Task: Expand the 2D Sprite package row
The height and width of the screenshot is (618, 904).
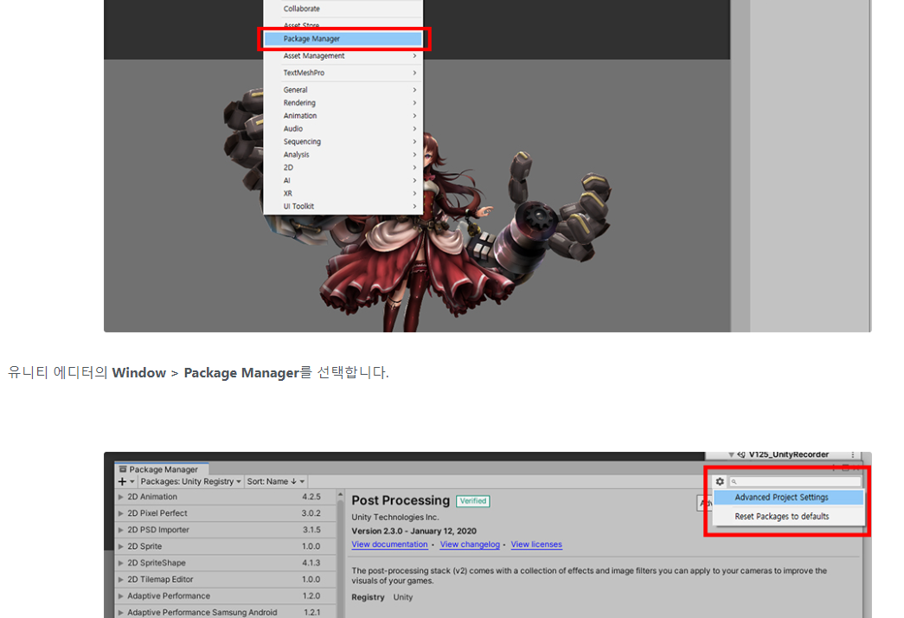Action: click(x=120, y=546)
